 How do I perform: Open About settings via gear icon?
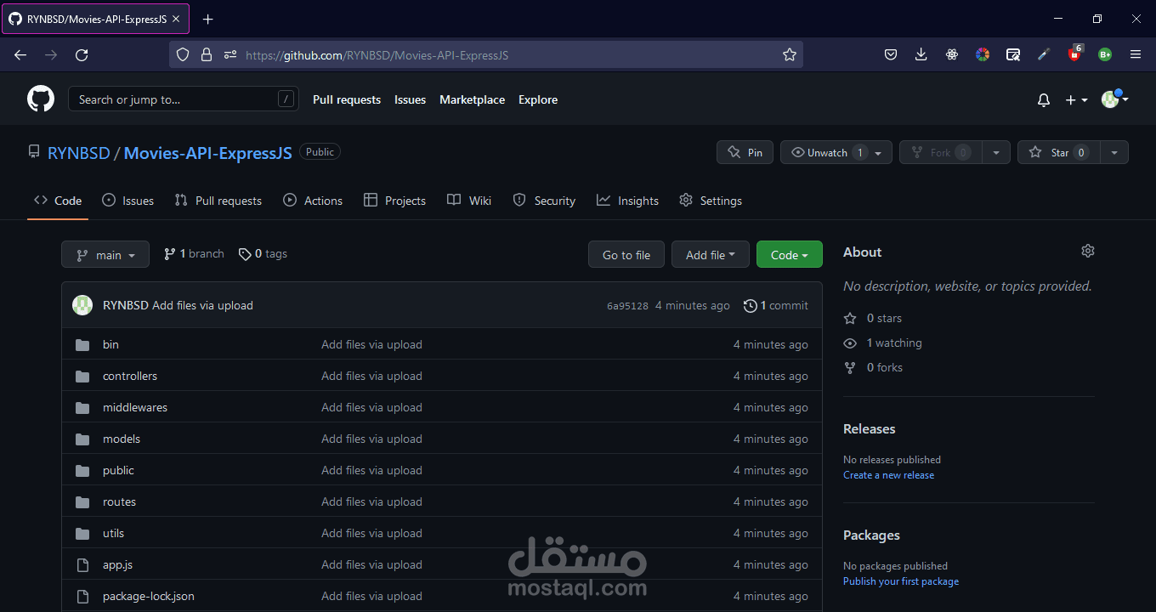[1088, 251]
